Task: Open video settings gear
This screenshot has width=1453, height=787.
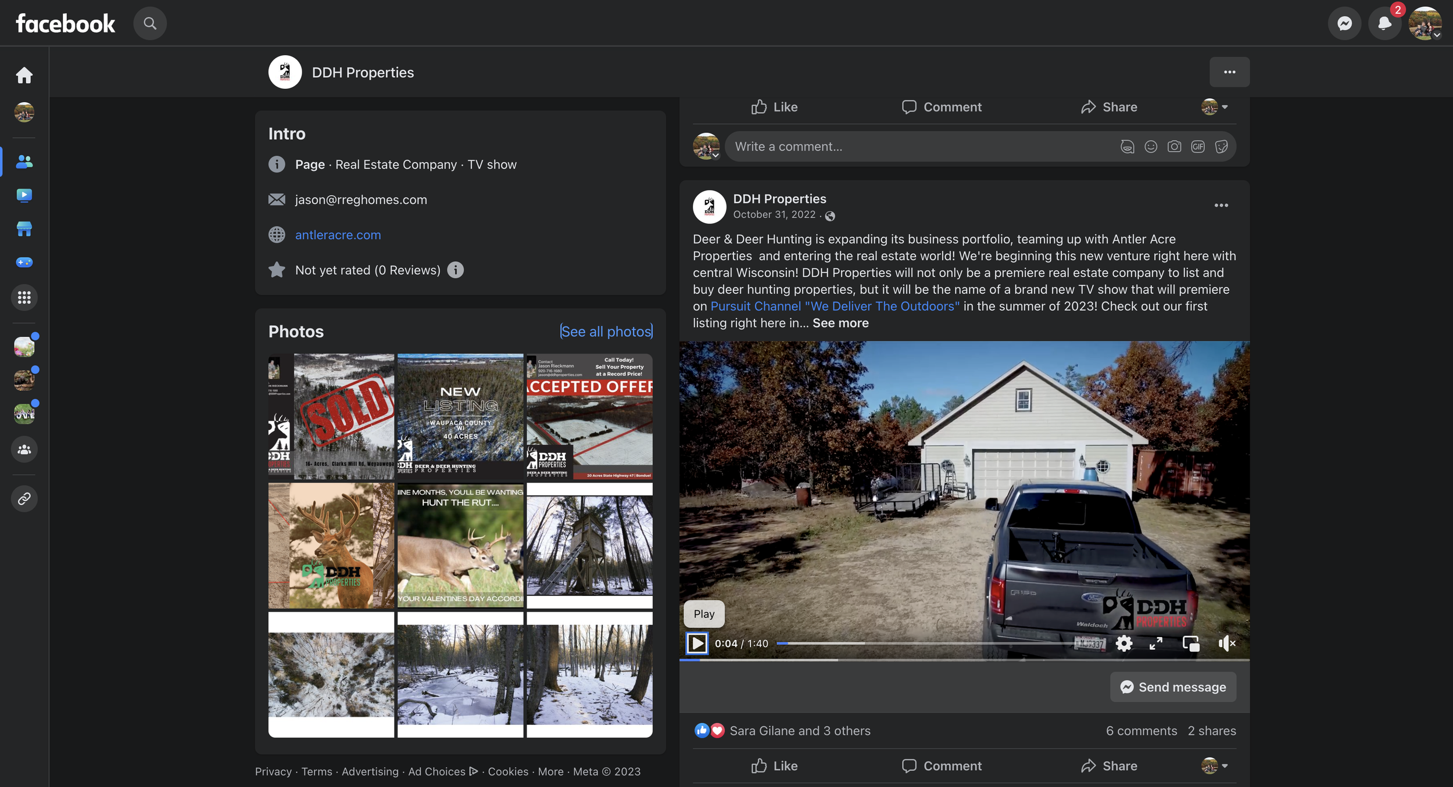Action: tap(1124, 644)
